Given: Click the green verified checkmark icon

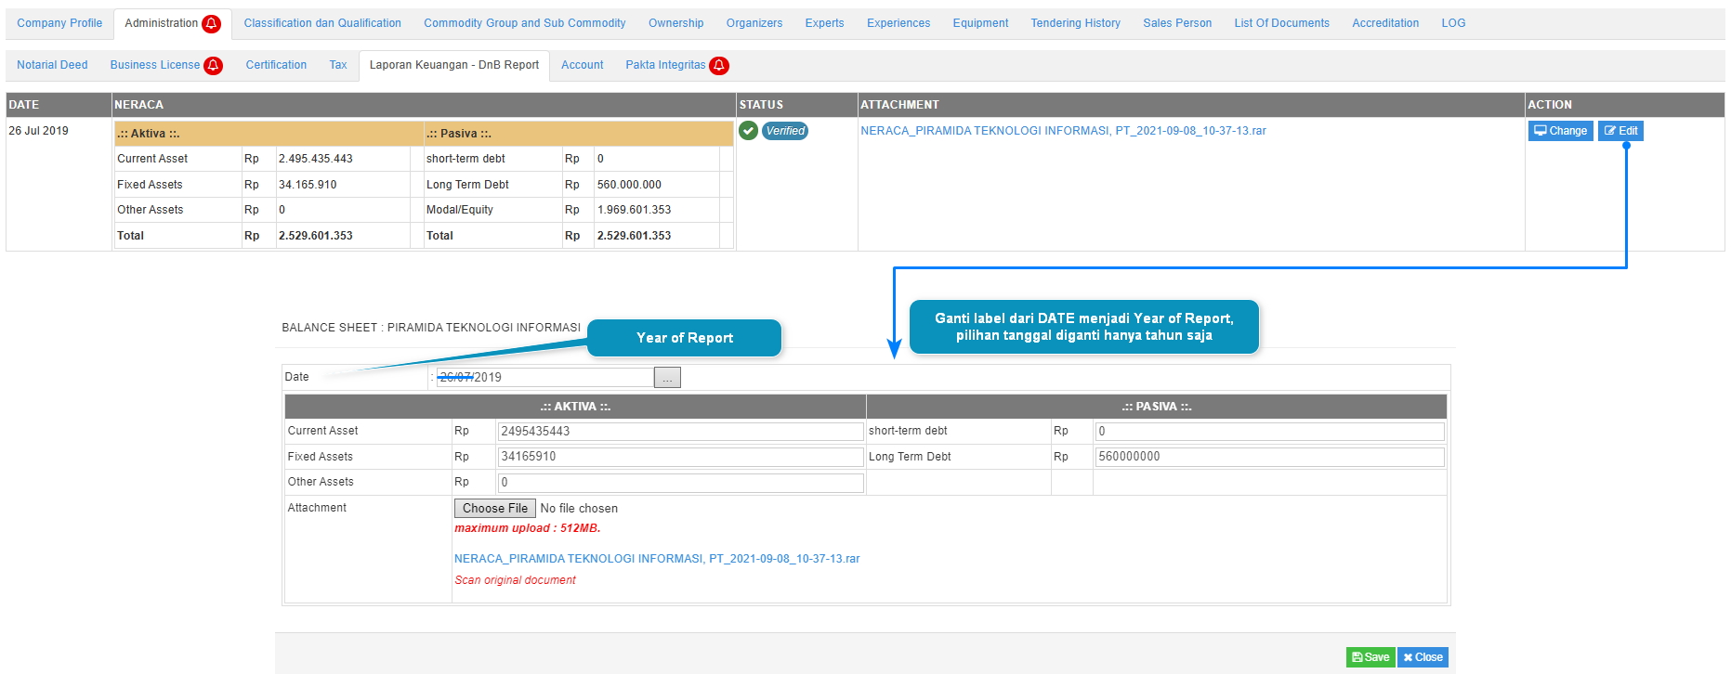Looking at the screenshot, I should (749, 131).
